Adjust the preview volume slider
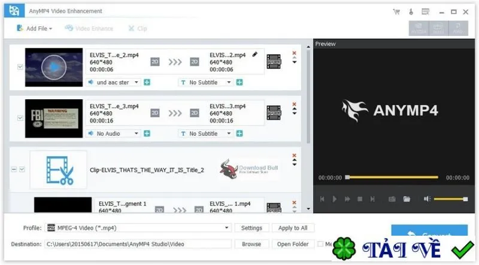Image resolution: width=479 pixels, height=265 pixels. point(451,199)
